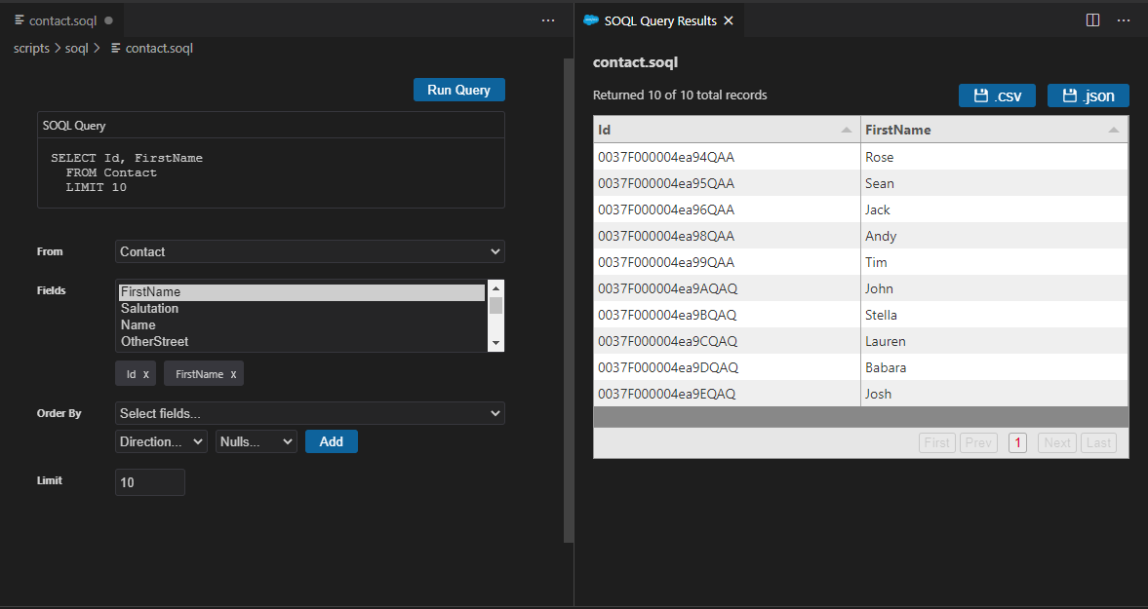Viewport: 1148px width, 609px height.
Task: Select the Babara result cell
Action: coord(994,367)
